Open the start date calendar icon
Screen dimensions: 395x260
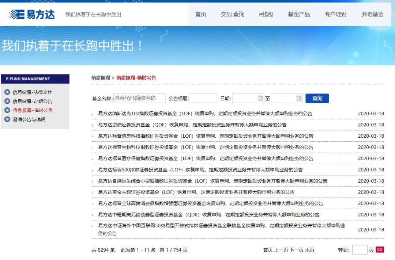coord(260,98)
